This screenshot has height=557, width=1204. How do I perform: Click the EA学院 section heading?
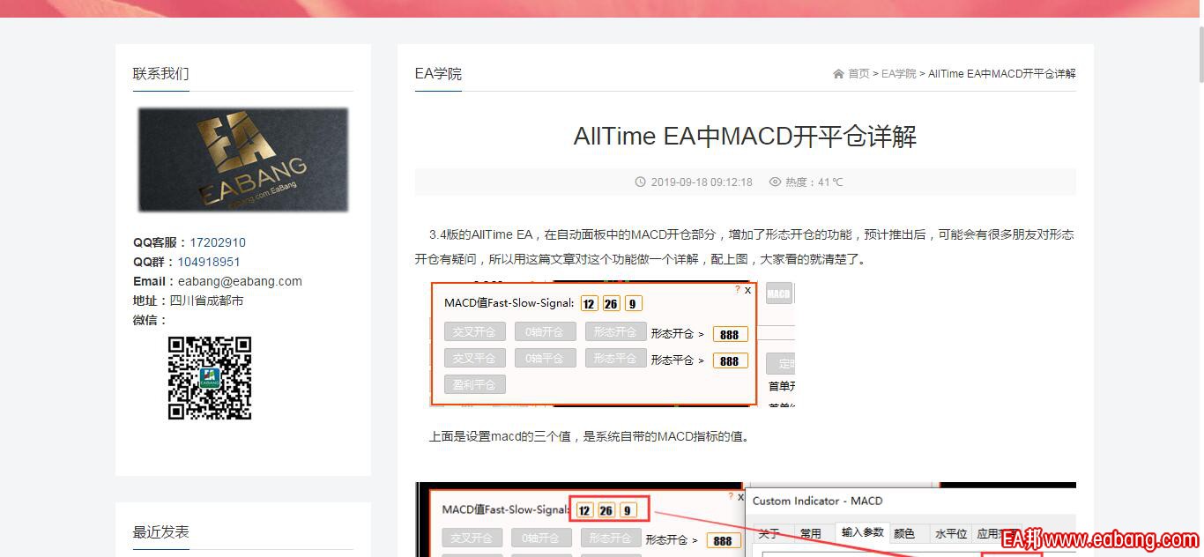[x=438, y=74]
